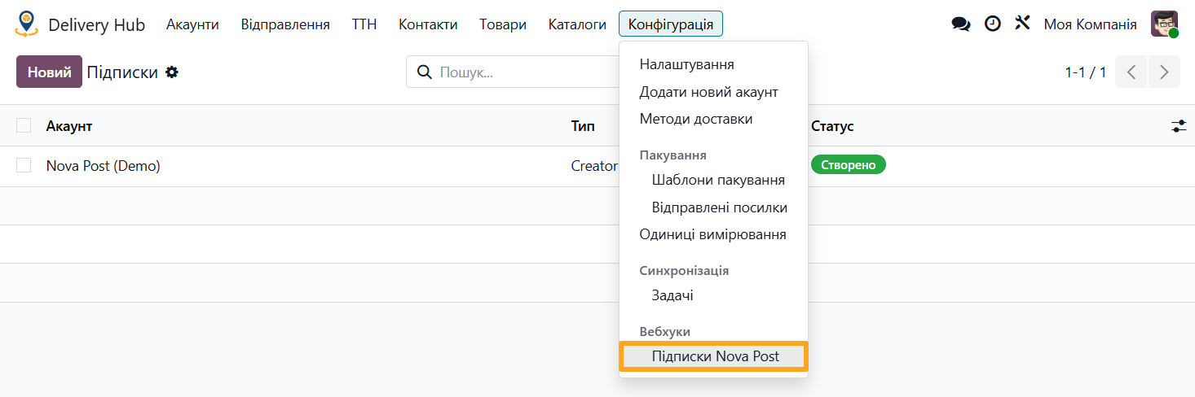This screenshot has width=1195, height=397.
Task: Click the Новий button
Action: click(x=49, y=72)
